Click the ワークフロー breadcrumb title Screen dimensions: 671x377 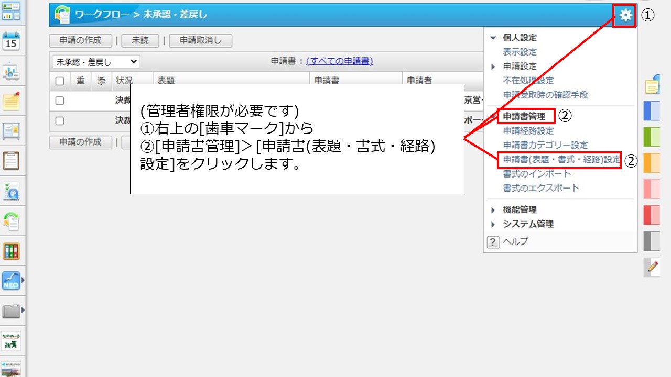pyautogui.click(x=102, y=15)
